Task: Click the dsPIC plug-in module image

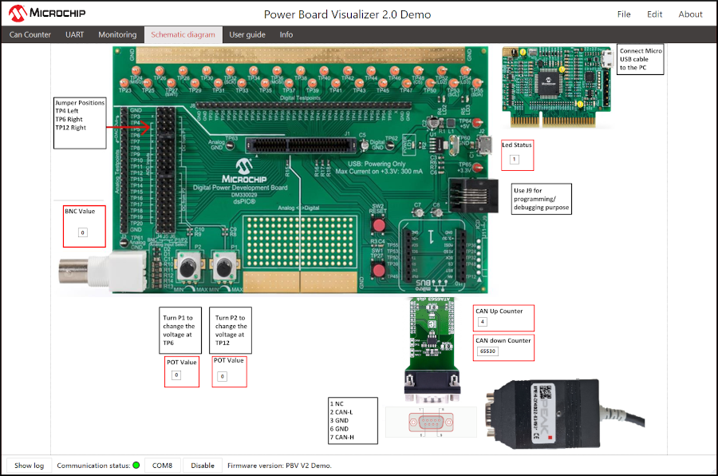Action: click(556, 85)
